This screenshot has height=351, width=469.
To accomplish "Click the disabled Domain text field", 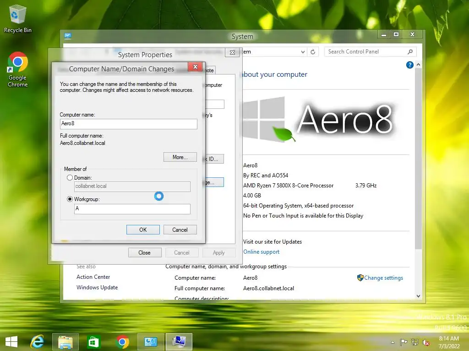I will [132, 186].
